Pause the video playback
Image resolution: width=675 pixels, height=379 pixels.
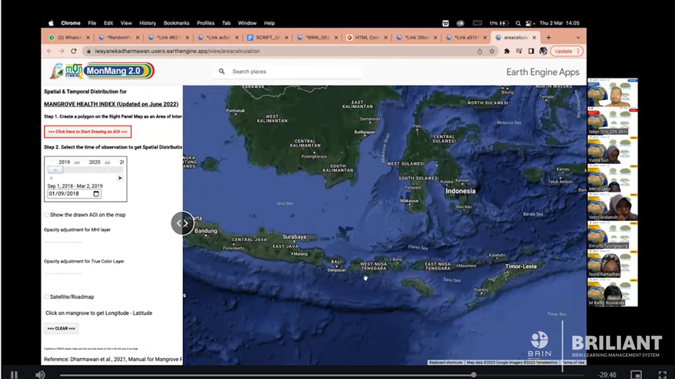click(14, 375)
